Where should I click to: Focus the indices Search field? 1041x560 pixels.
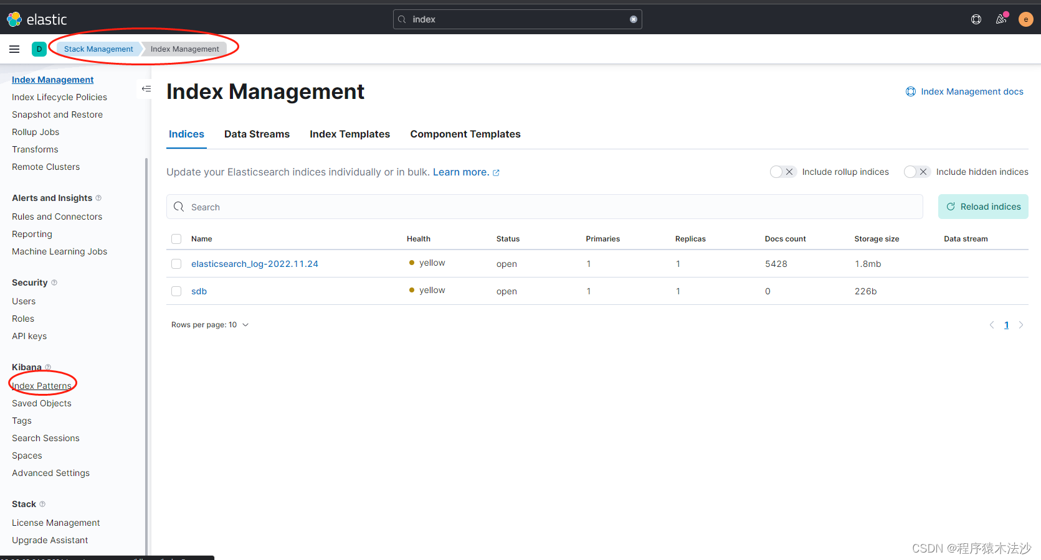(x=544, y=207)
